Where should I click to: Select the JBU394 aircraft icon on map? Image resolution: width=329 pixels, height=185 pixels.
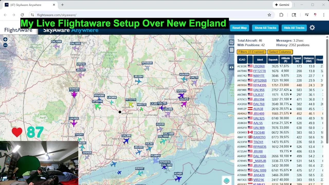click(x=138, y=81)
